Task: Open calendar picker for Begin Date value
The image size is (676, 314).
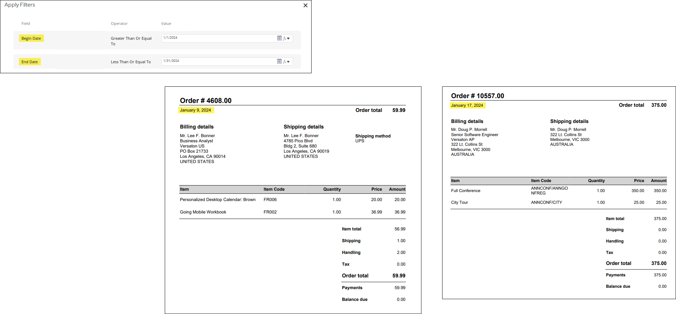Action: [x=279, y=38]
